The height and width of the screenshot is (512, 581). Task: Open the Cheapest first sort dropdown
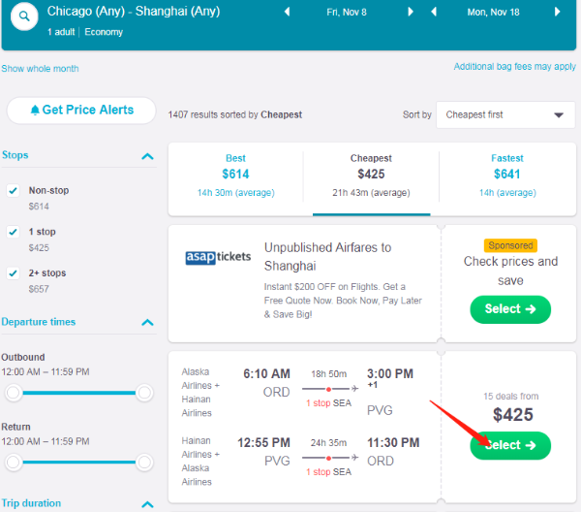click(x=505, y=115)
